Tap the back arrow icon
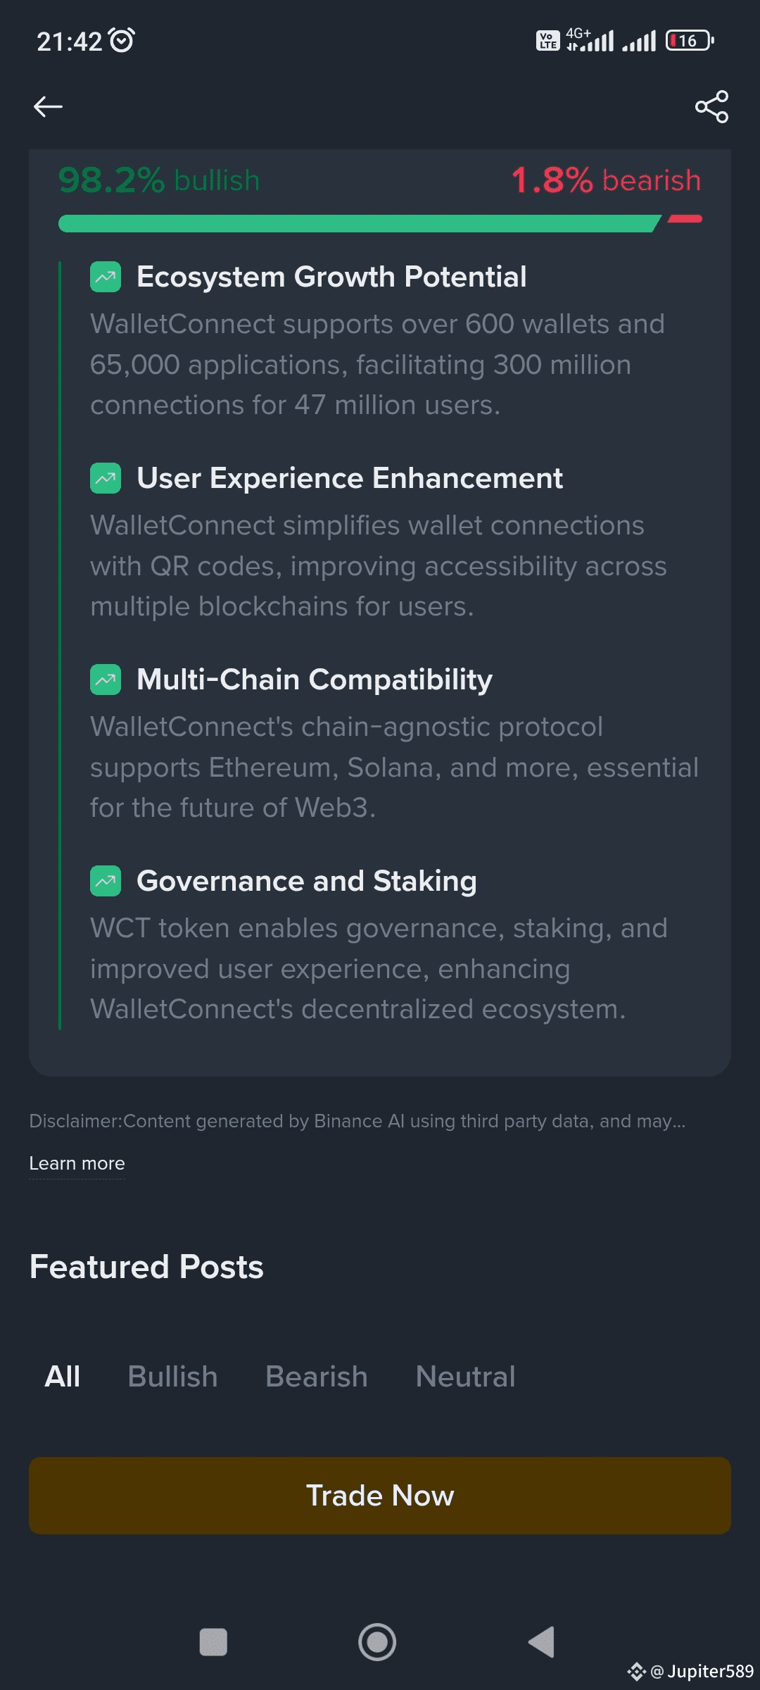The image size is (760, 1690). pos(48,106)
